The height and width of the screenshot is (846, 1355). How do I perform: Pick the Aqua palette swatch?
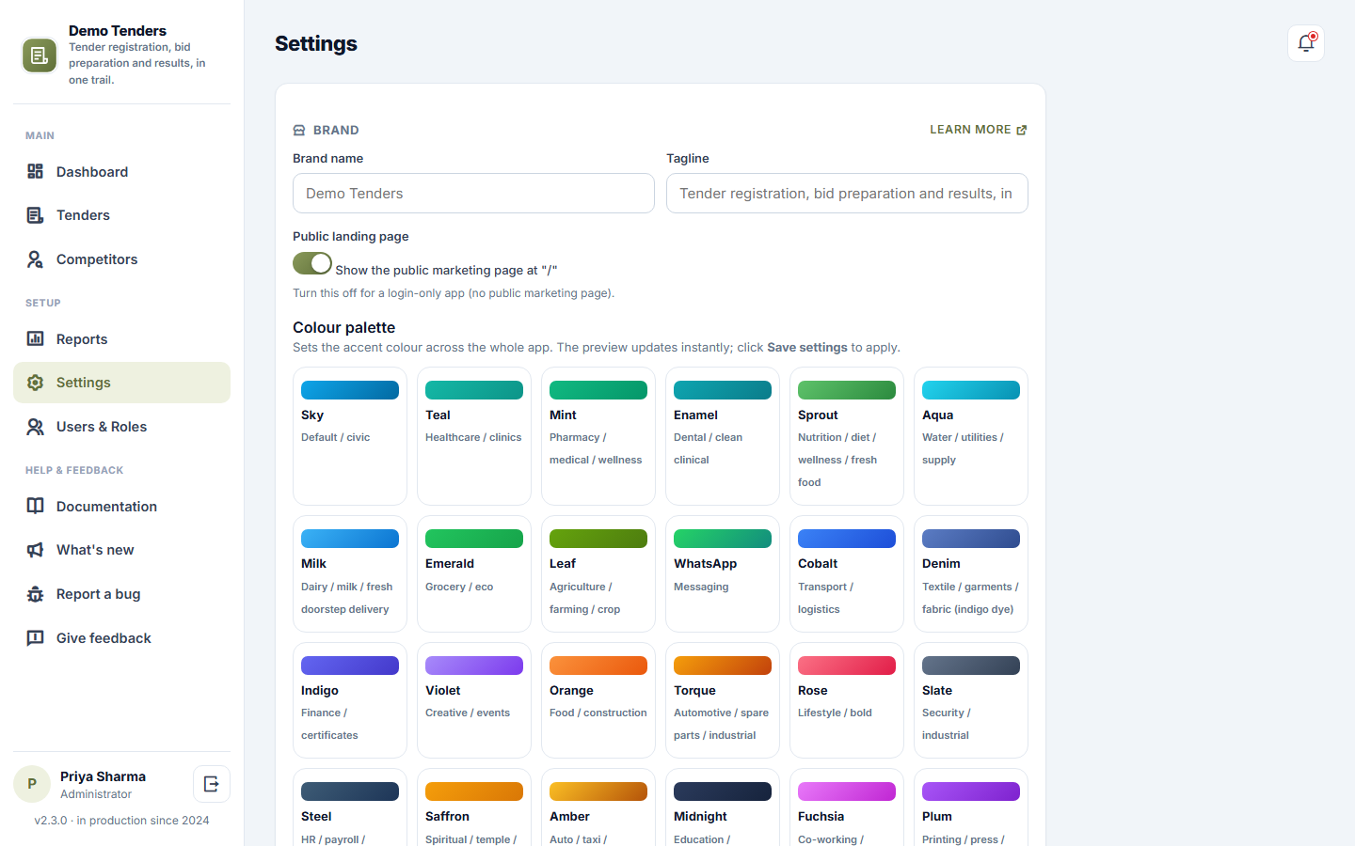point(971,436)
